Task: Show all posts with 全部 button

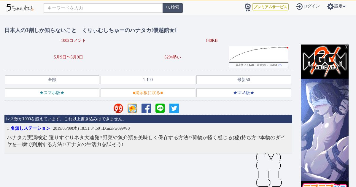Action: 52,80
